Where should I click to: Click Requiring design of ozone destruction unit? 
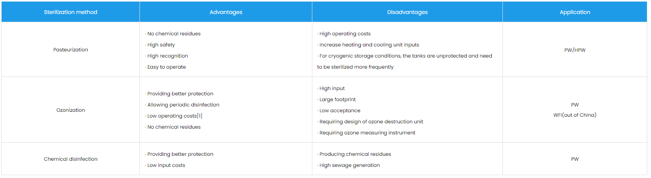pos(371,122)
